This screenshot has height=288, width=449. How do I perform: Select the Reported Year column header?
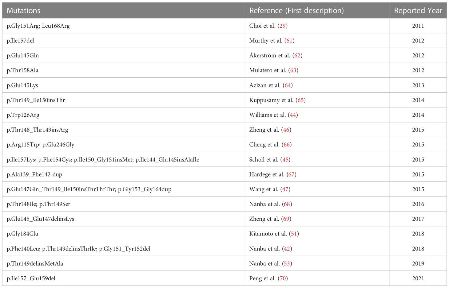pyautogui.click(x=418, y=10)
